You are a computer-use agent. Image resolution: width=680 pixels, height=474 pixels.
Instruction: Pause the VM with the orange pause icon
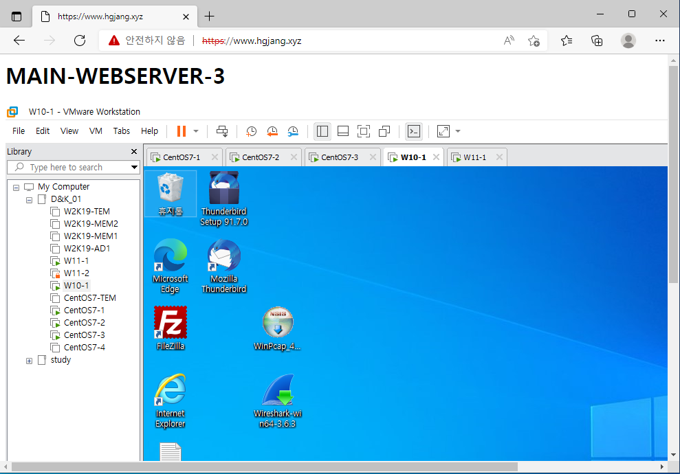(x=182, y=131)
